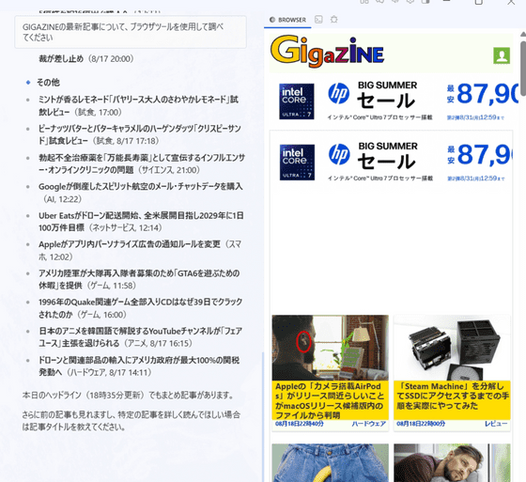
Task: Click the 'さらに前の記事も見れますし' closing paragraph
Action: click(131, 421)
